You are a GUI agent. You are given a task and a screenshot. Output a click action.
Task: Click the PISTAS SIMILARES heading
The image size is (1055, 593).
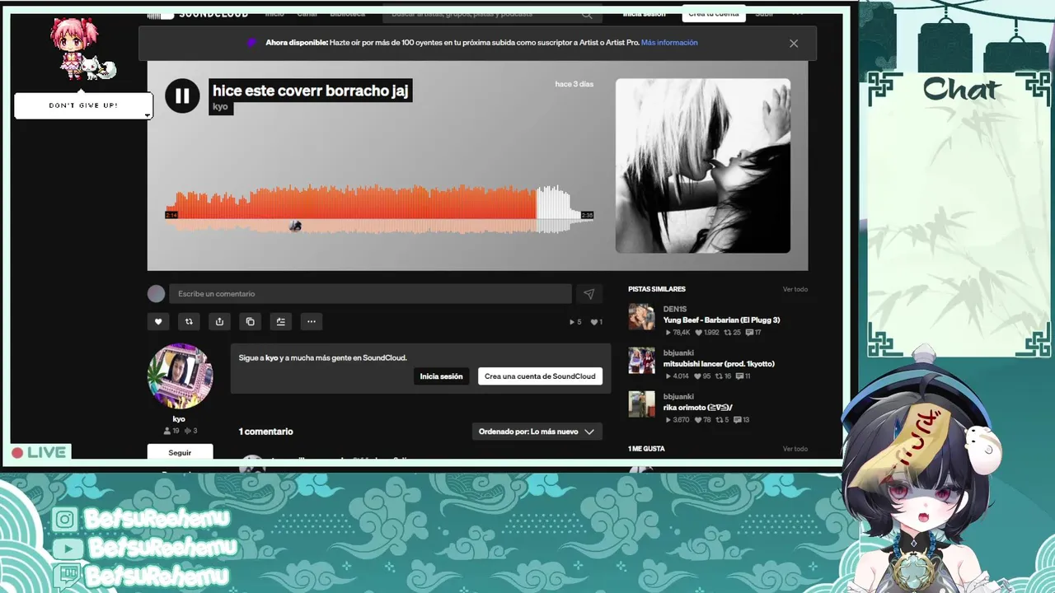coord(657,289)
